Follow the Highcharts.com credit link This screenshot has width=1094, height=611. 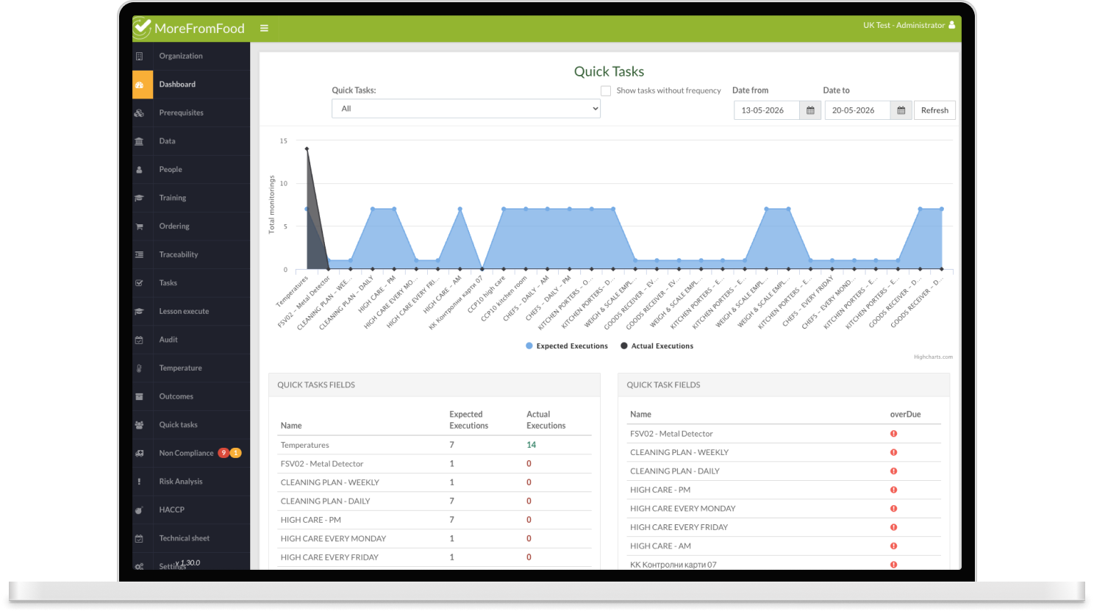[x=933, y=357]
